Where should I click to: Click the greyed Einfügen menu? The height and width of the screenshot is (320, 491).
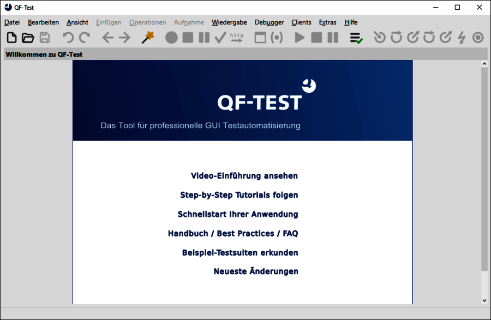tap(109, 22)
